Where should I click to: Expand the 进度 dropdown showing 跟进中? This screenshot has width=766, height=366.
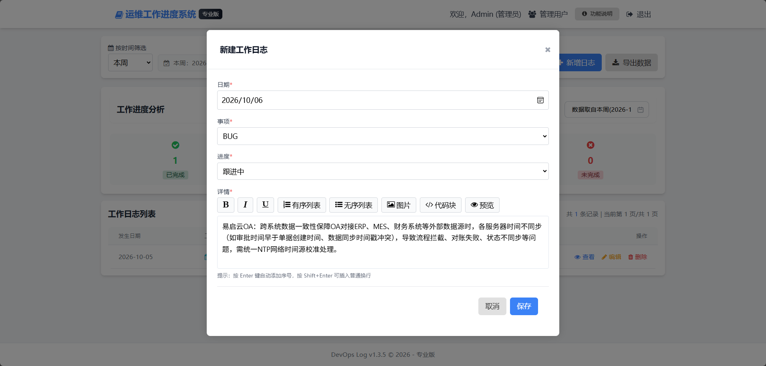coord(383,171)
